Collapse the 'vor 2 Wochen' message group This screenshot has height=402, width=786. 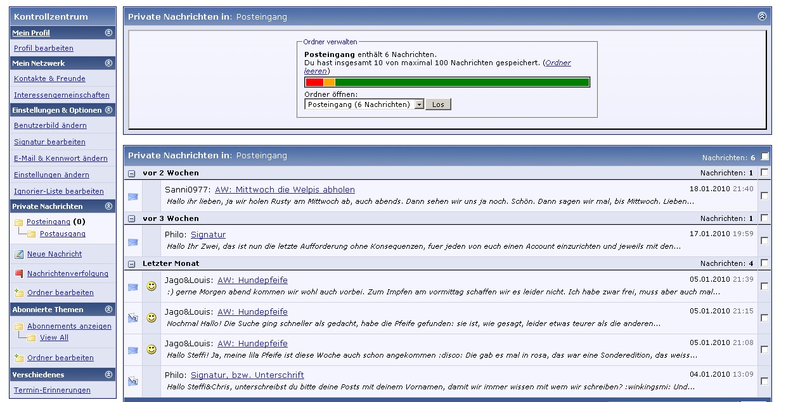point(132,173)
